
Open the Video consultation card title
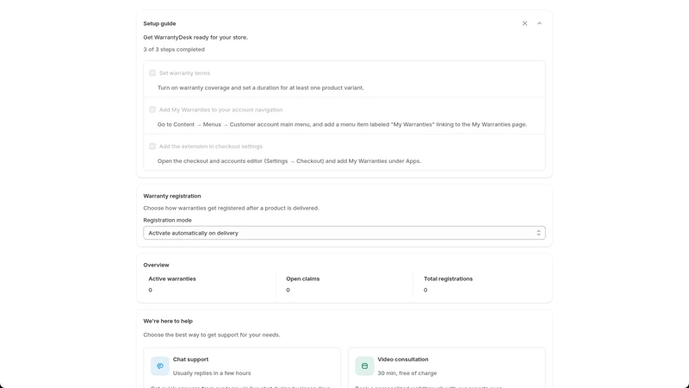(403, 360)
